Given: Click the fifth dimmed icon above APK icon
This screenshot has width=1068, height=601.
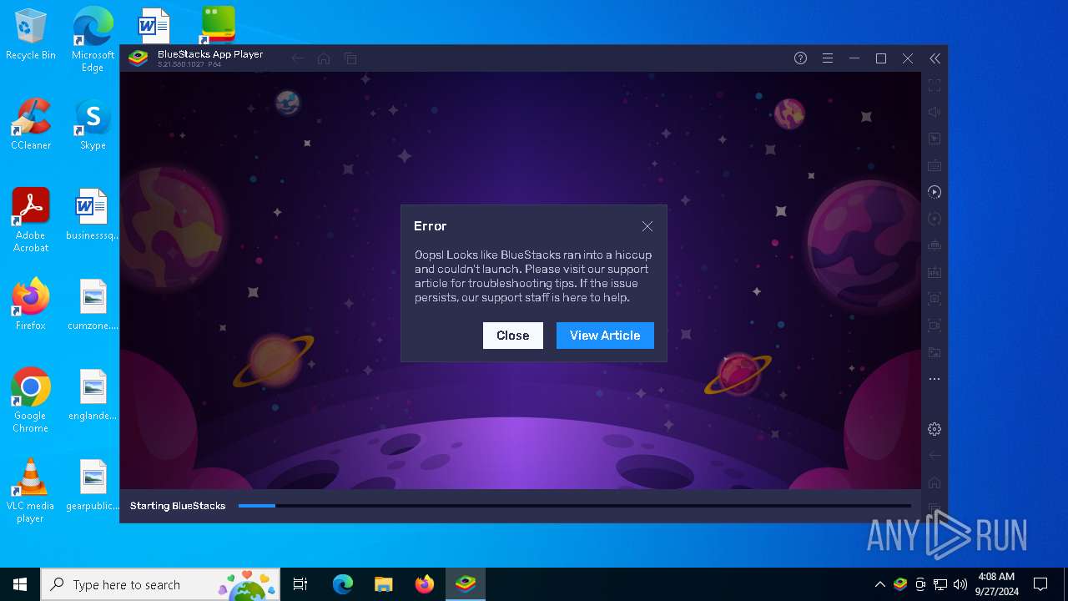Looking at the screenshot, I should click(x=934, y=245).
